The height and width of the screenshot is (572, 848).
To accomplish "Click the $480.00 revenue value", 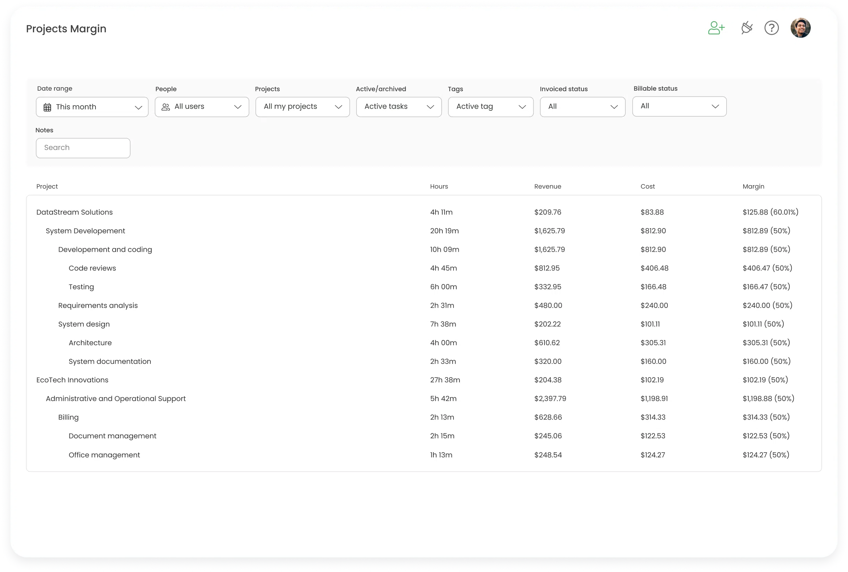I will 548,305.
